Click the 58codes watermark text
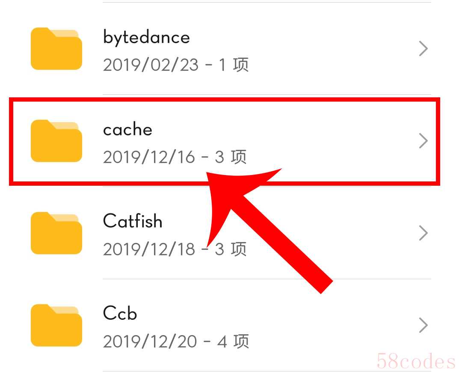 [416, 361]
